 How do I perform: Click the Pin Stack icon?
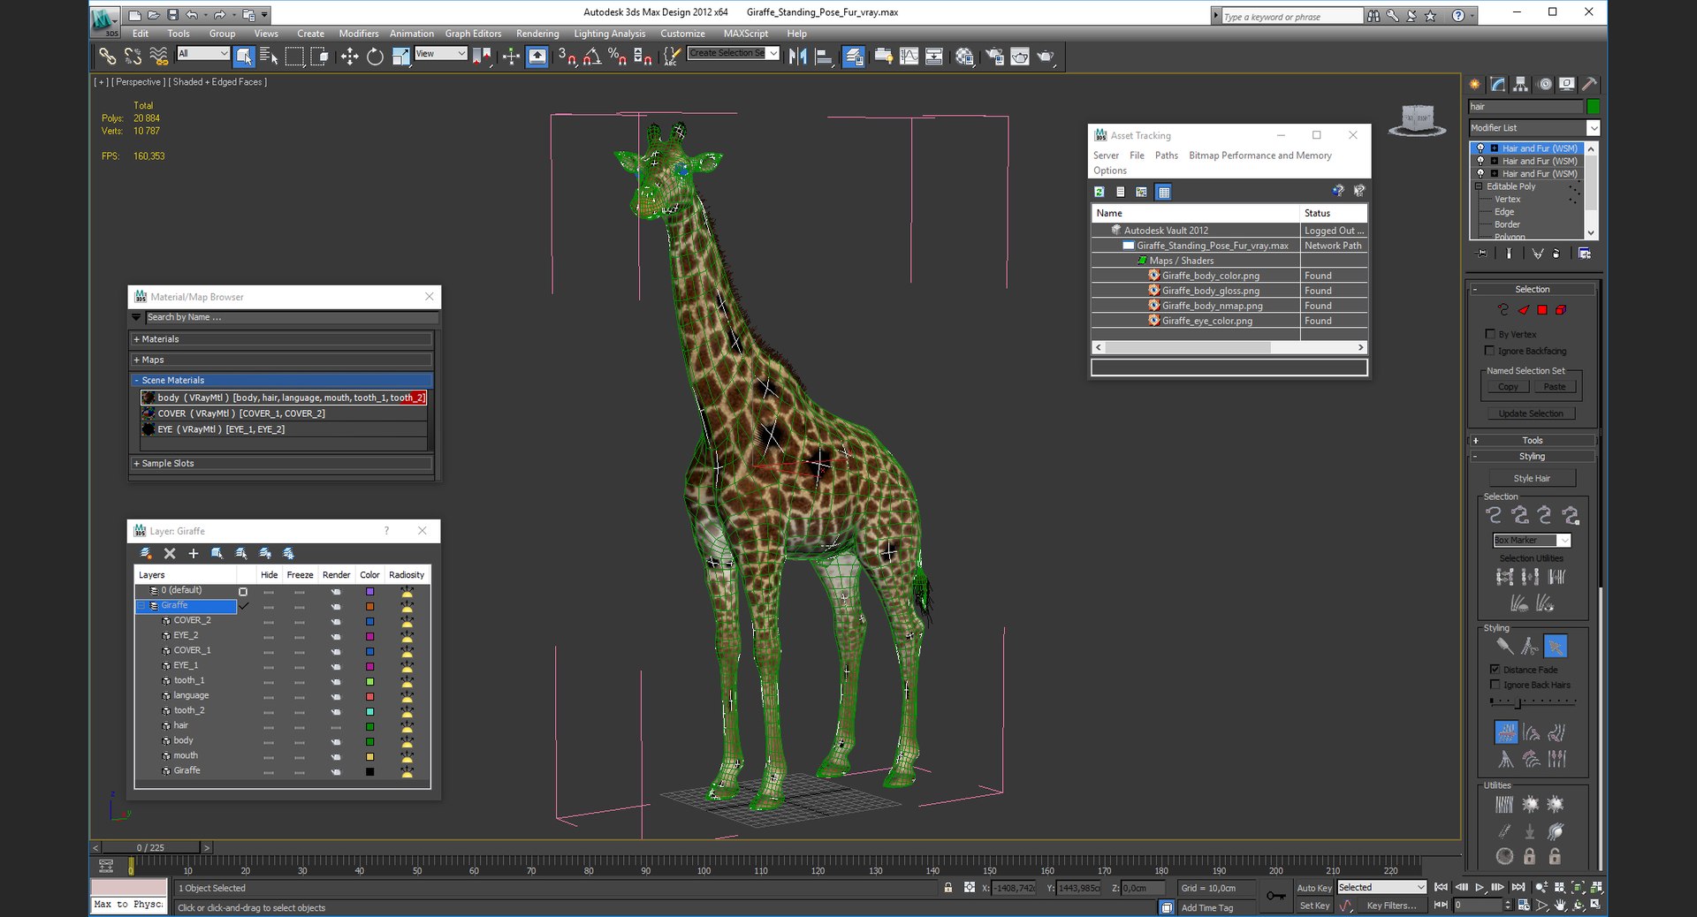pos(1482,254)
